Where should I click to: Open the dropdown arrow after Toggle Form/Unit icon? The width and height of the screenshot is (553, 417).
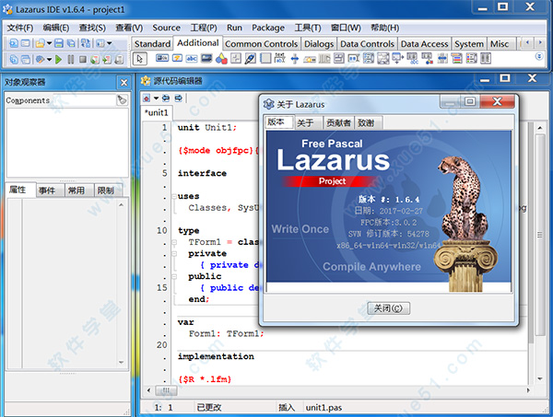[110, 43]
